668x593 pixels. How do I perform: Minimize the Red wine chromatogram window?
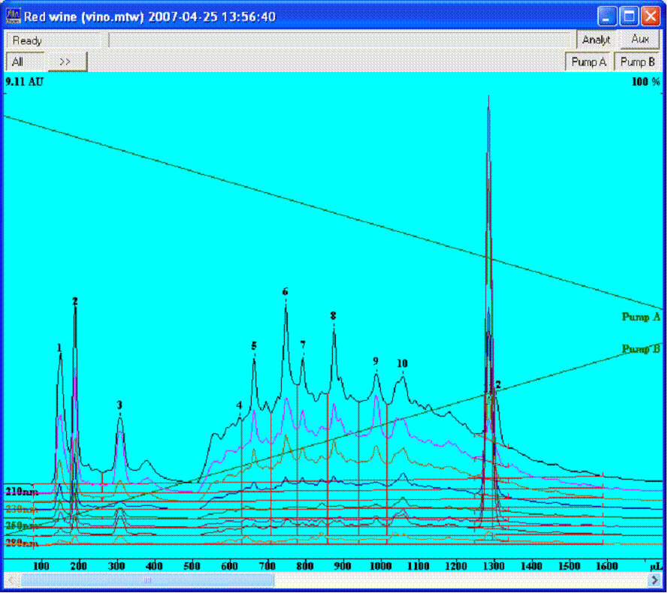point(606,17)
